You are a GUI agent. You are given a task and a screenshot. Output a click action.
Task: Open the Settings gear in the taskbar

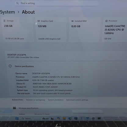(93, 118)
